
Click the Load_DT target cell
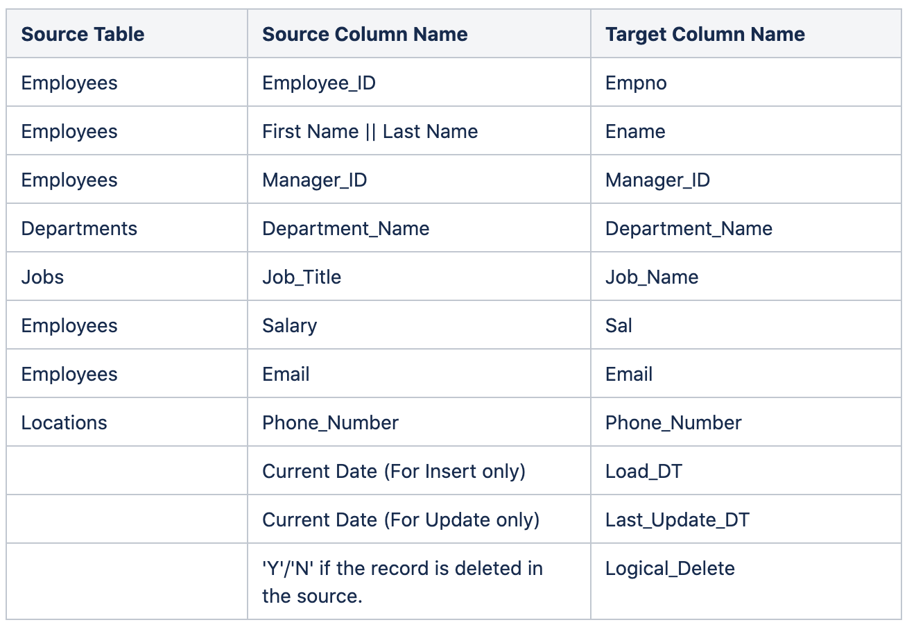click(x=643, y=471)
